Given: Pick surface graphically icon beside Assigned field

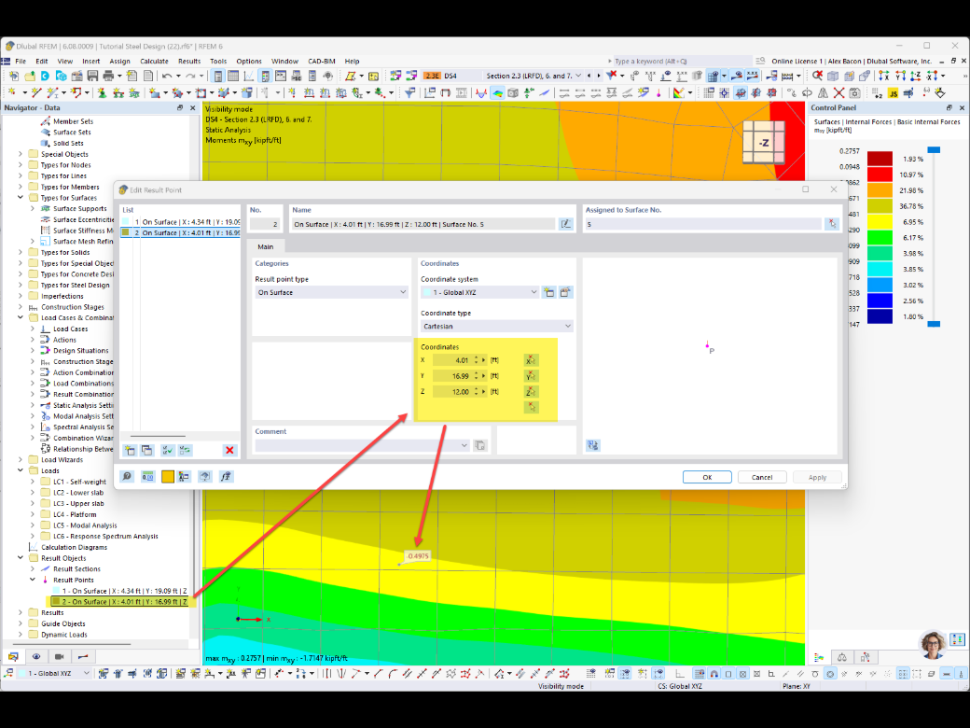Looking at the screenshot, I should [x=832, y=224].
